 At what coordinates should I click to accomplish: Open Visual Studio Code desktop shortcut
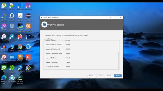pyautogui.click(x=20, y=7)
